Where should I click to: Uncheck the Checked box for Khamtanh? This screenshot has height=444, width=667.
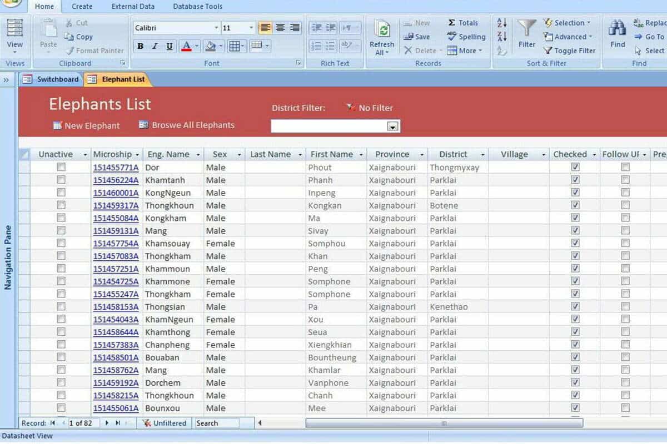575,180
